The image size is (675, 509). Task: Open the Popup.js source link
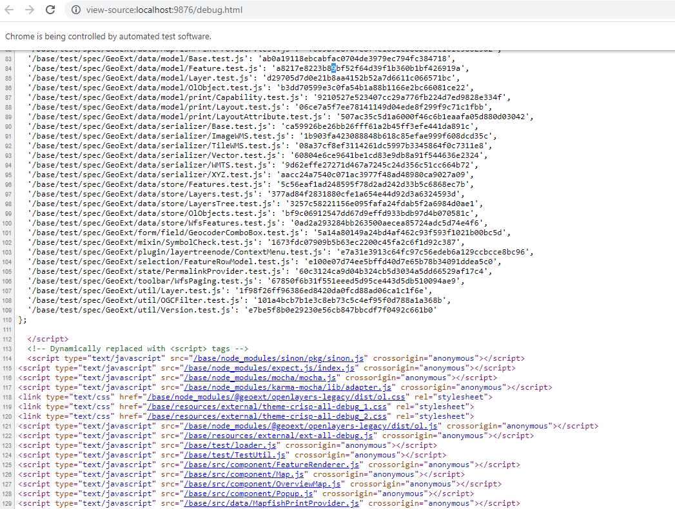[249, 494]
